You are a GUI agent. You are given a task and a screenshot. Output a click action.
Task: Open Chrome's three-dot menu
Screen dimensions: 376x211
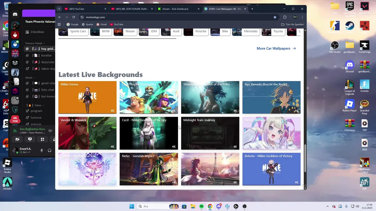point(302,17)
